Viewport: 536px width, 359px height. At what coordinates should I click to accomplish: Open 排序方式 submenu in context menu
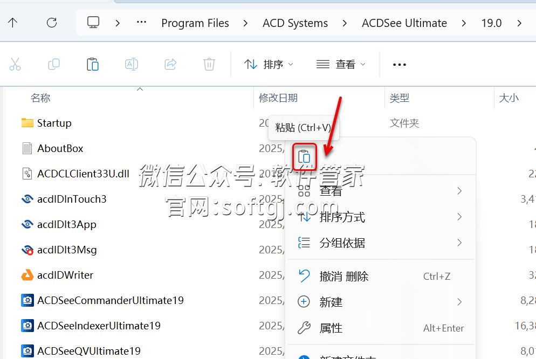coord(381,217)
